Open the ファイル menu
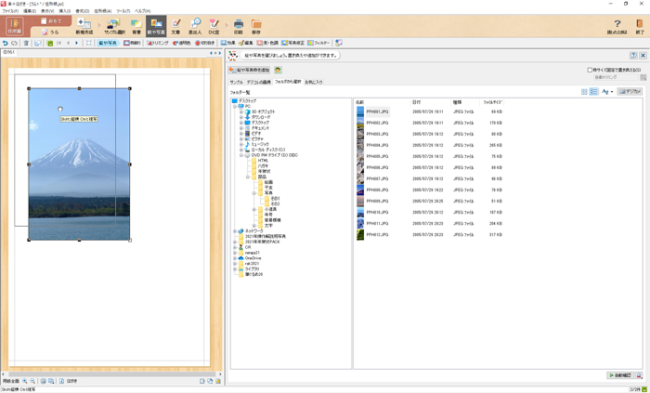 [9, 11]
